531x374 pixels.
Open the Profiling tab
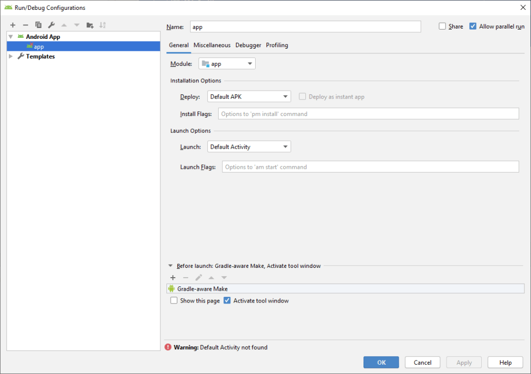tap(277, 45)
